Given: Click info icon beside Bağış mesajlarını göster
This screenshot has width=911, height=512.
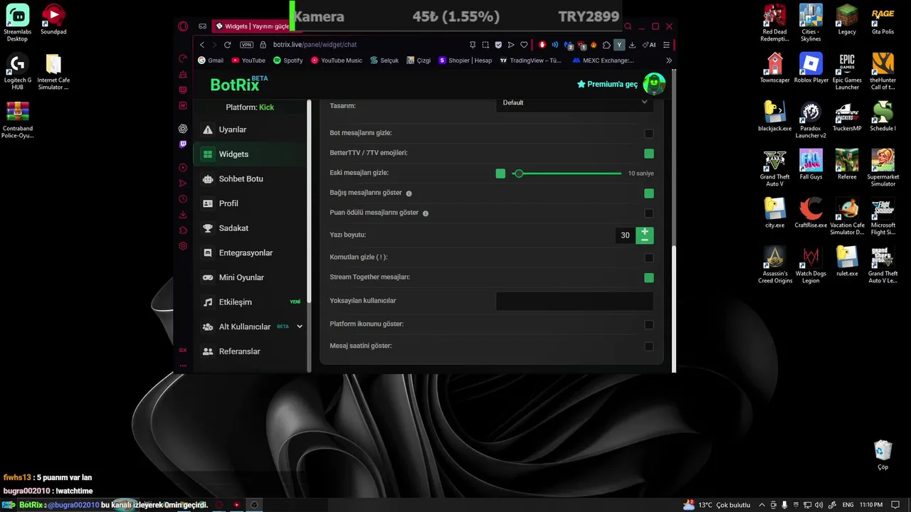Looking at the screenshot, I should pyautogui.click(x=409, y=193).
